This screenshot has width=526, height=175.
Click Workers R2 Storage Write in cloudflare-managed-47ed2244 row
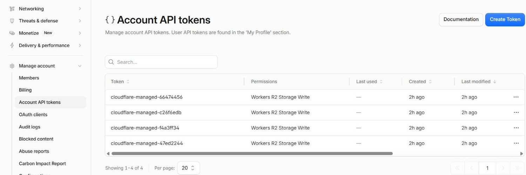[280, 143]
